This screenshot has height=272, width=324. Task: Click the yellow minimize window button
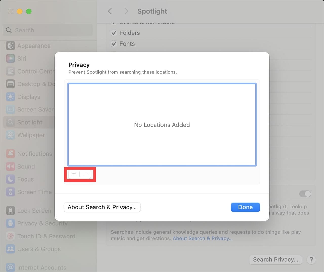[x=19, y=11]
